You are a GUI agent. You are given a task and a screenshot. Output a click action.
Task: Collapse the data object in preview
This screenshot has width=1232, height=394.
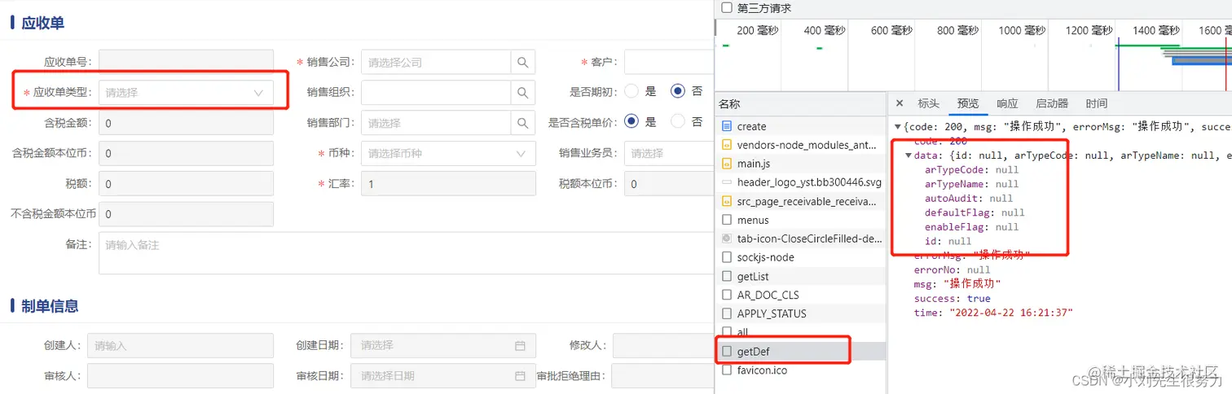909,155
